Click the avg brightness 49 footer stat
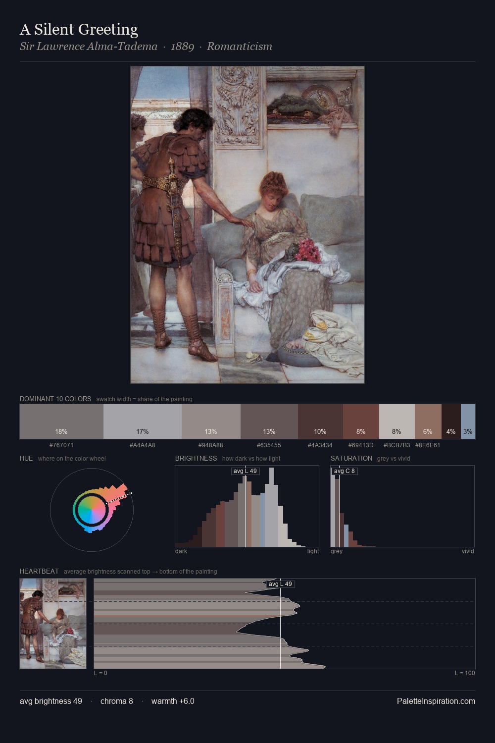 point(51,701)
